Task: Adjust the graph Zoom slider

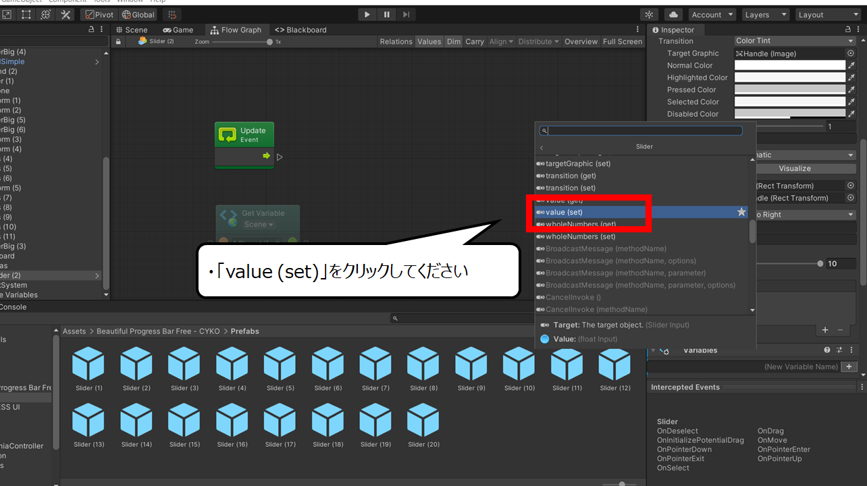Action: (243, 41)
